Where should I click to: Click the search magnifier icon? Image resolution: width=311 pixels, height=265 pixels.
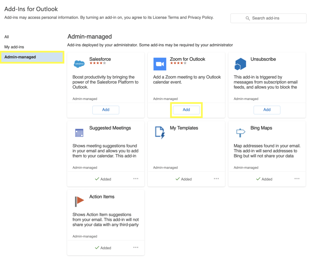pos(248,18)
